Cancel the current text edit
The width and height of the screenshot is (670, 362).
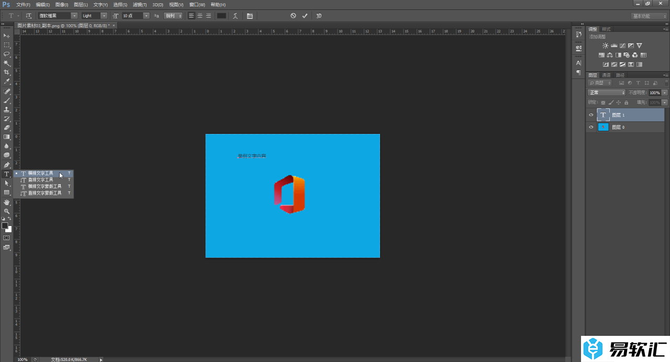pyautogui.click(x=293, y=16)
